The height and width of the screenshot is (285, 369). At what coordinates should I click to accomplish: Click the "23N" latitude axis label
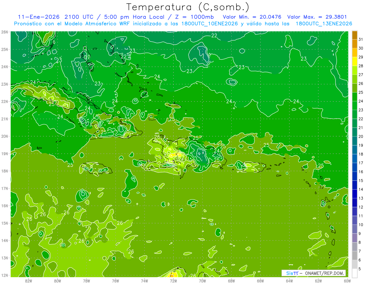(4, 84)
